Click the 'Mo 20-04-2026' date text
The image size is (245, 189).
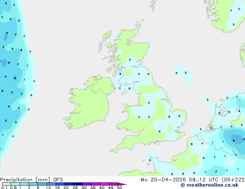click(163, 180)
